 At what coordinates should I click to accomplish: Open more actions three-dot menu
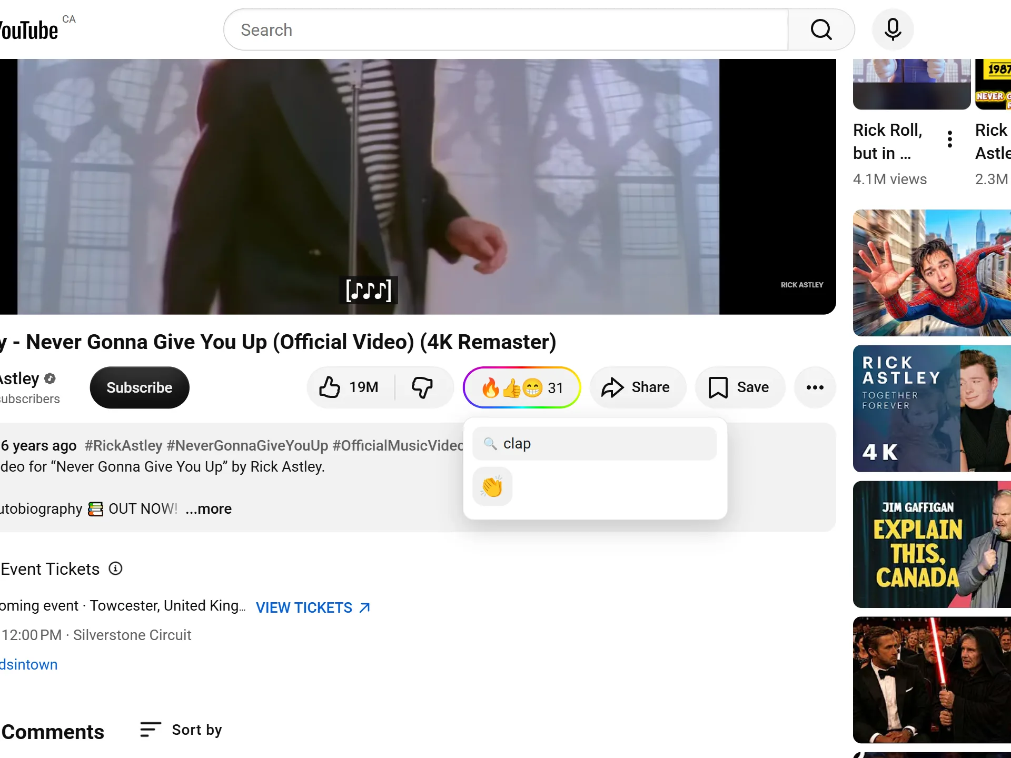click(x=815, y=387)
